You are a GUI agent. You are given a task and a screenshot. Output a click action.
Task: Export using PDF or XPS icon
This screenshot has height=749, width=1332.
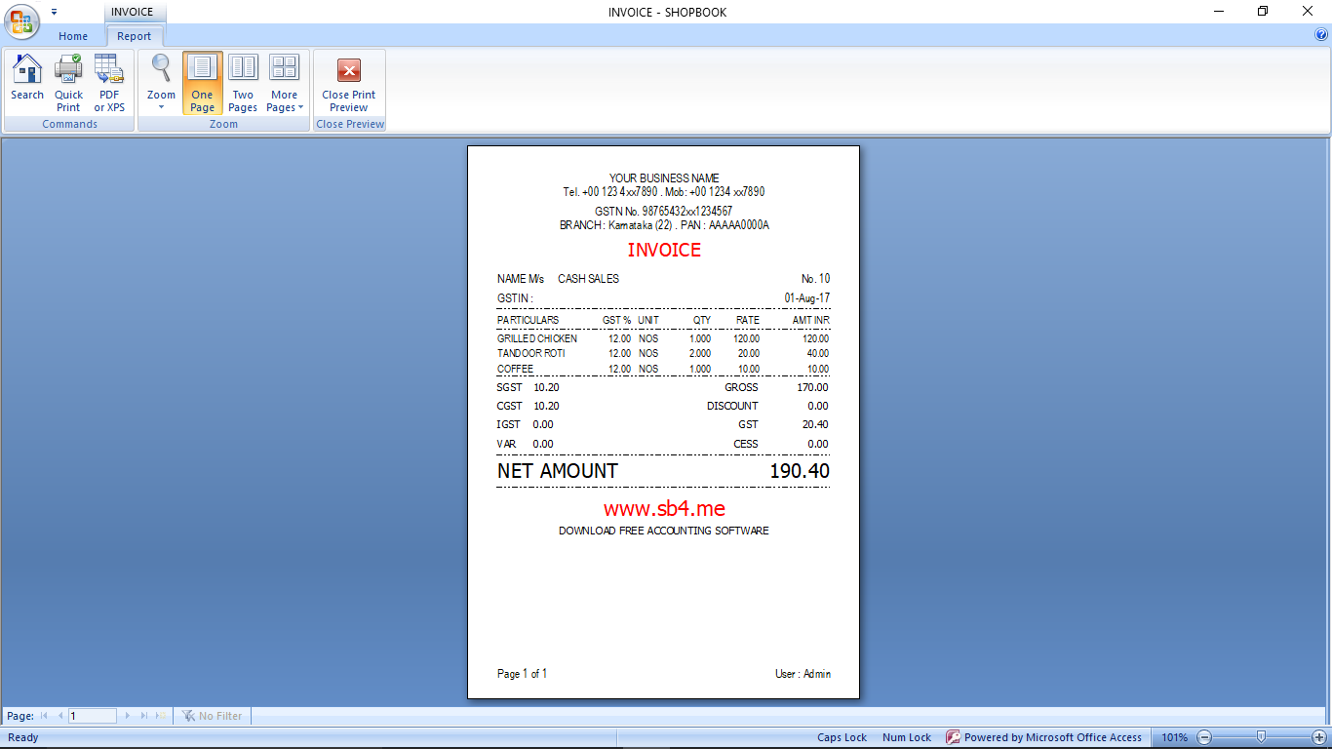tap(109, 82)
